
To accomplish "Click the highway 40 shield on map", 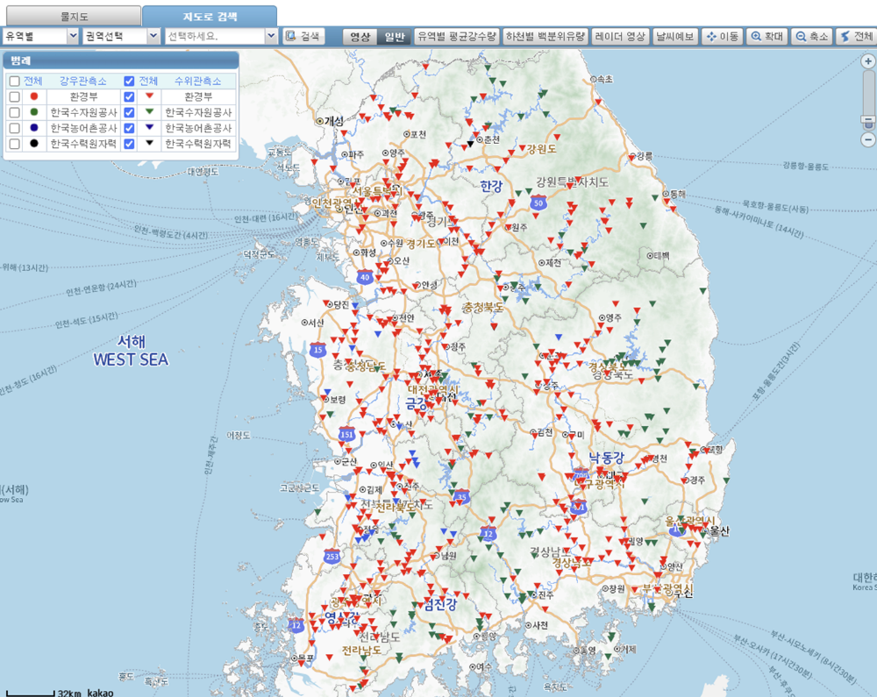I will 365,277.
